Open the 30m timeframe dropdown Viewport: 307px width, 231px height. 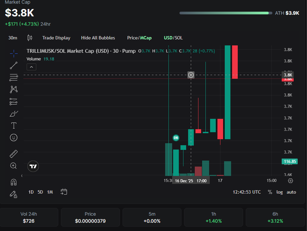pyautogui.click(x=13, y=38)
